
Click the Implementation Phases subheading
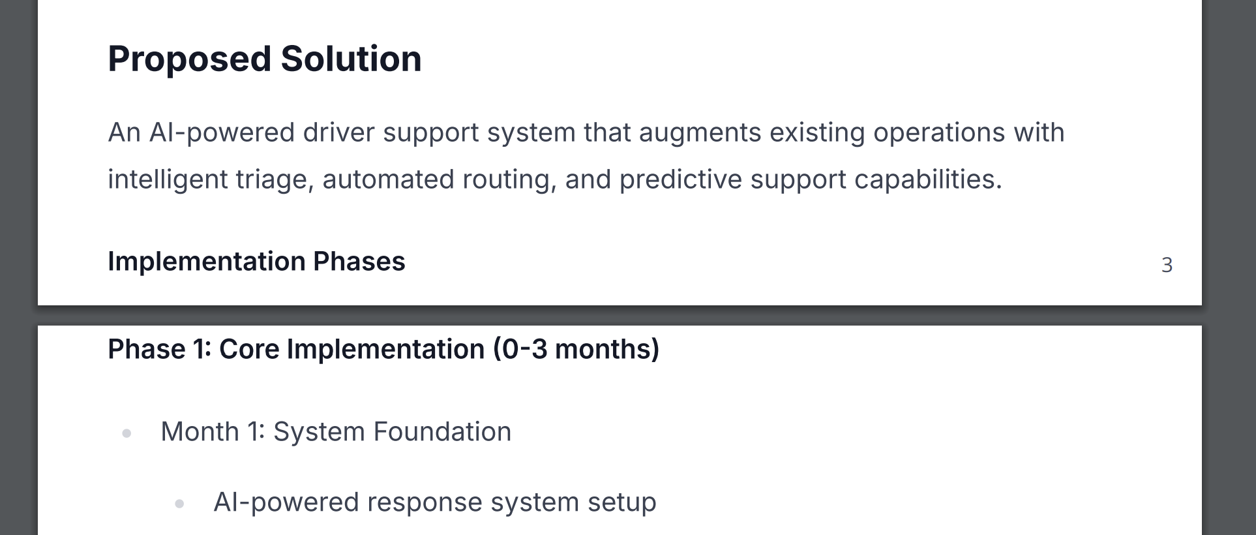256,262
